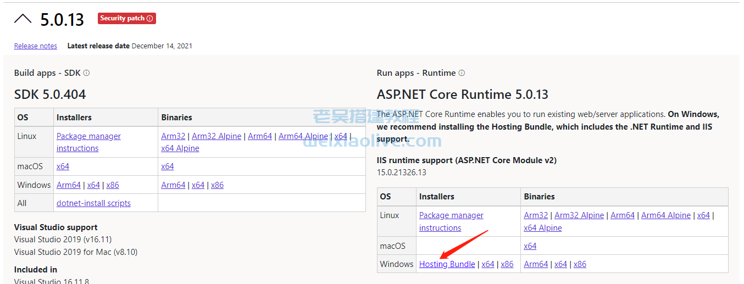Download SDK Windows x64 installer
The width and height of the screenshot is (744, 284).
93,185
